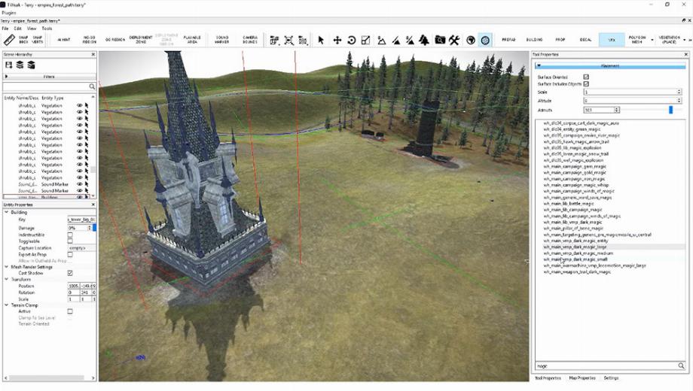Image resolution: width=693 pixels, height=391 pixels.
Task: Uncheck the Cast Shadow checkbox
Action: (x=70, y=273)
